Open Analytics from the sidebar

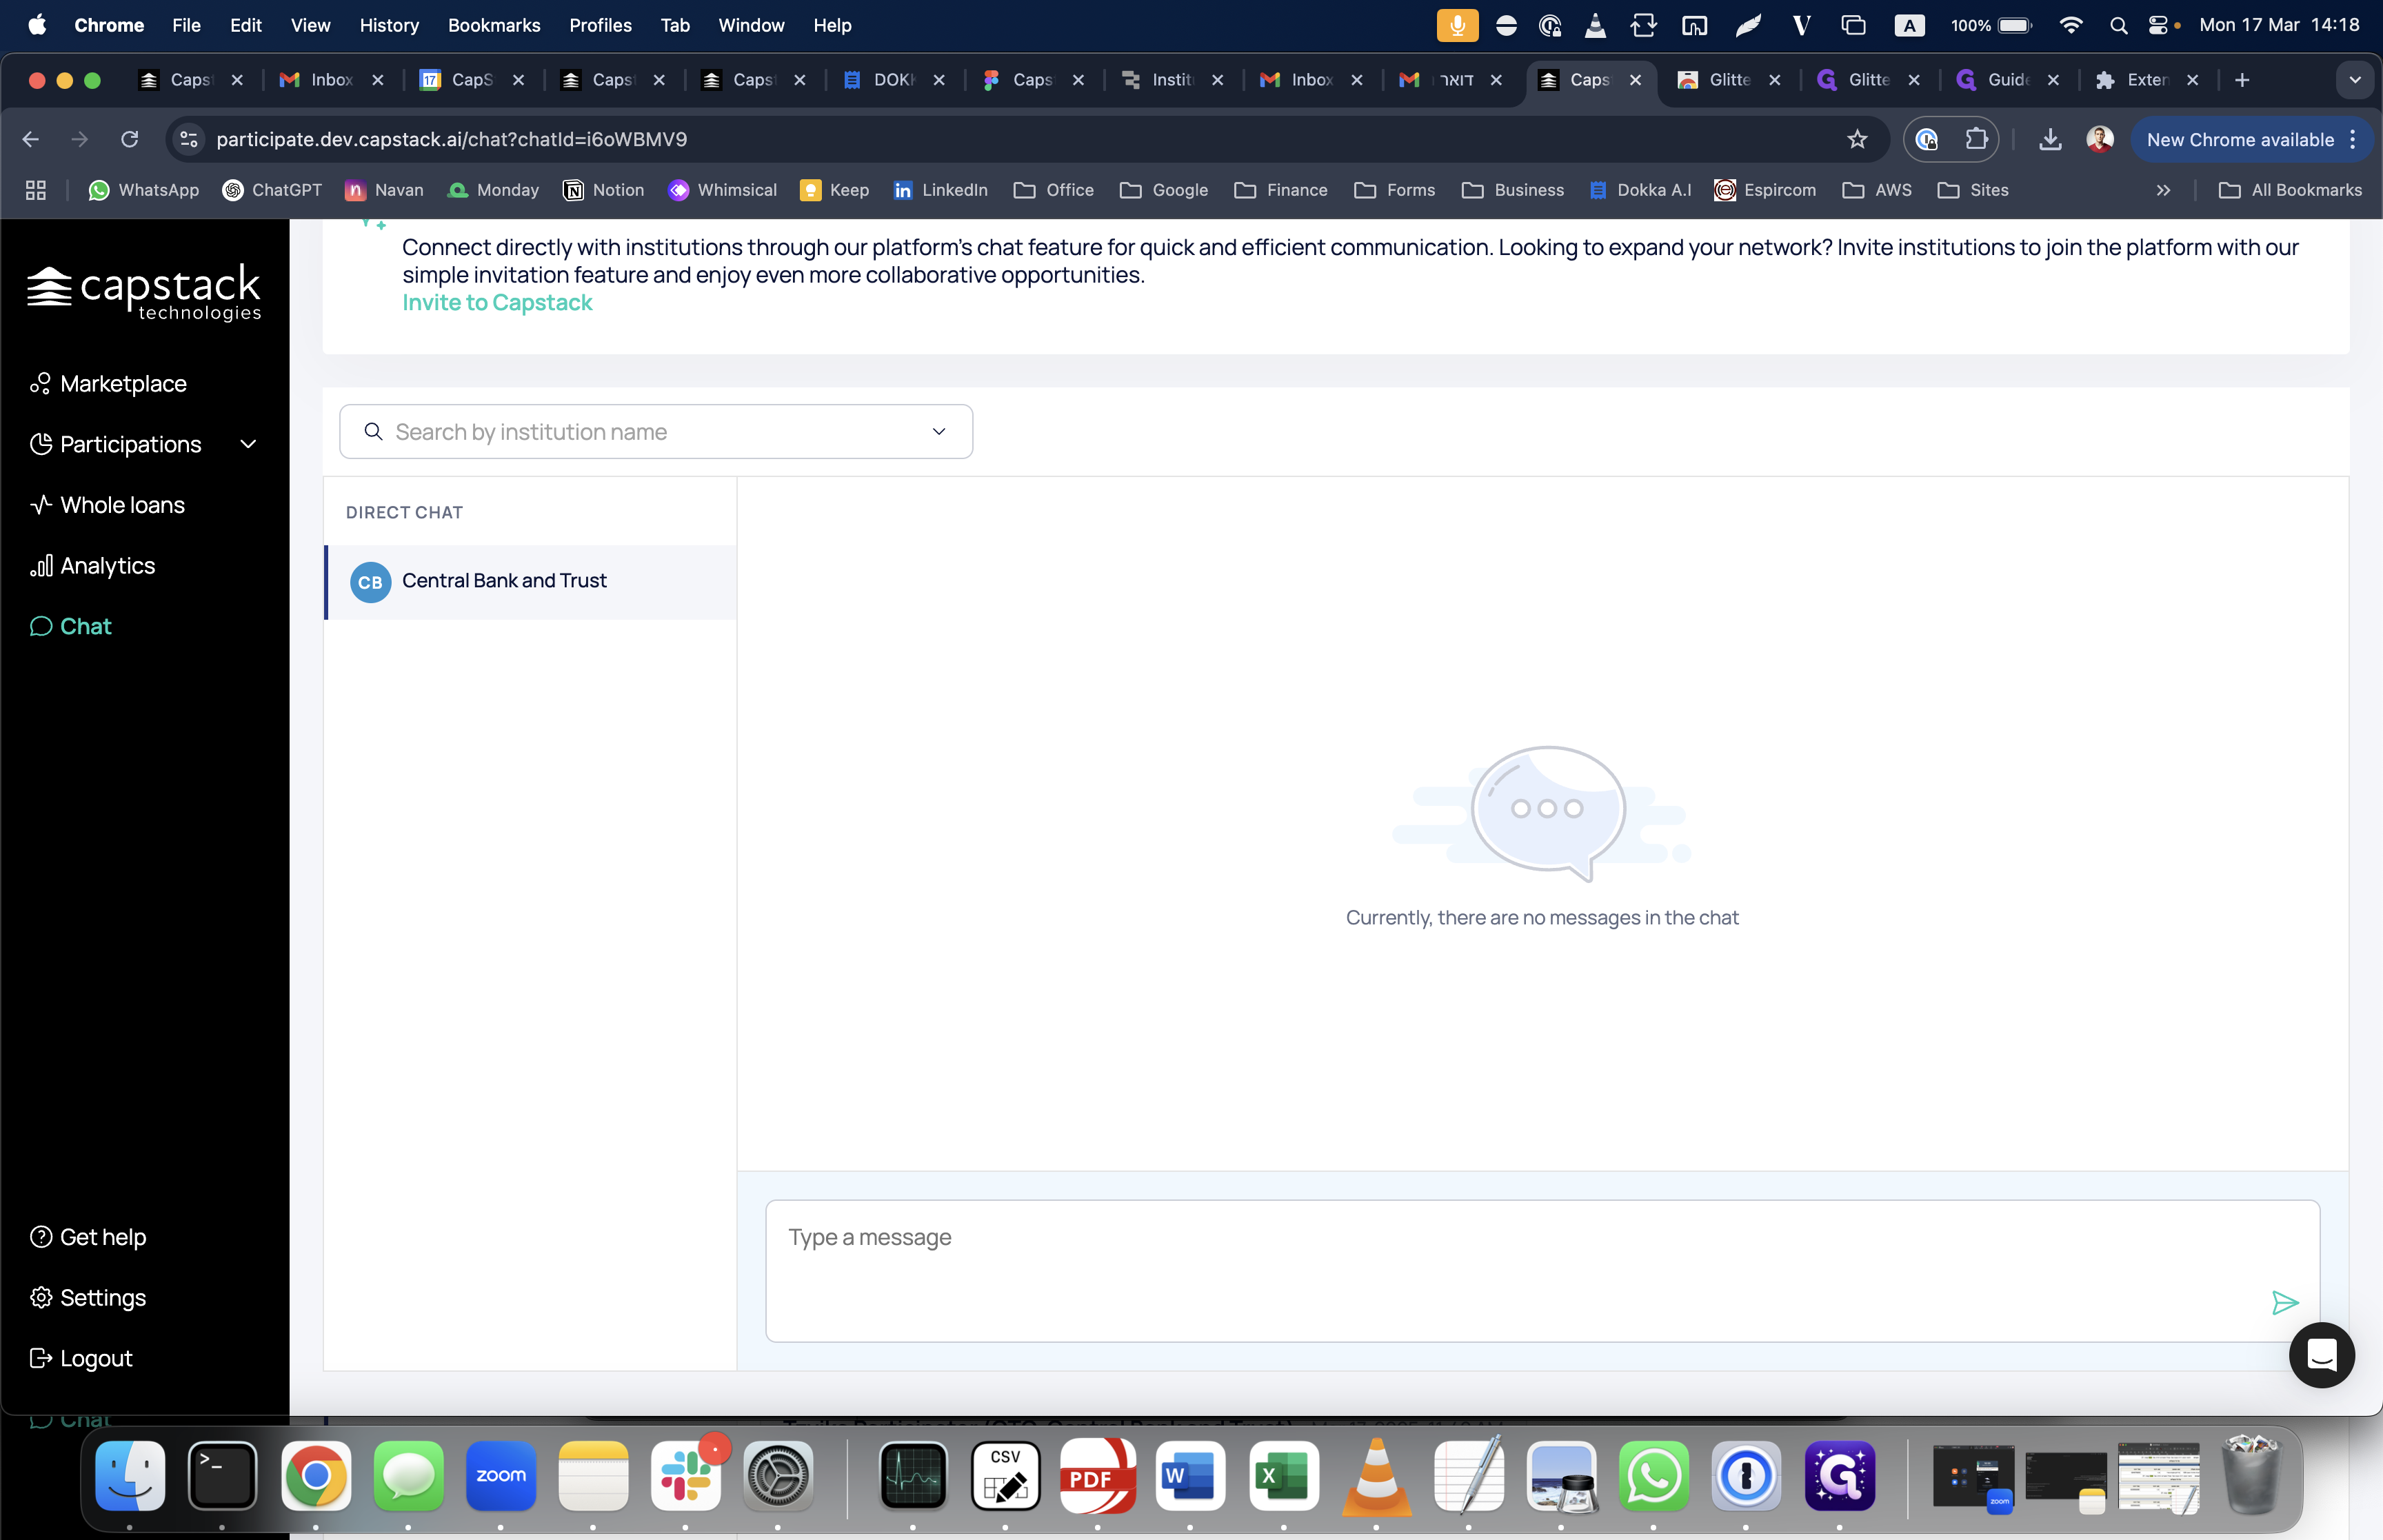tap(107, 566)
